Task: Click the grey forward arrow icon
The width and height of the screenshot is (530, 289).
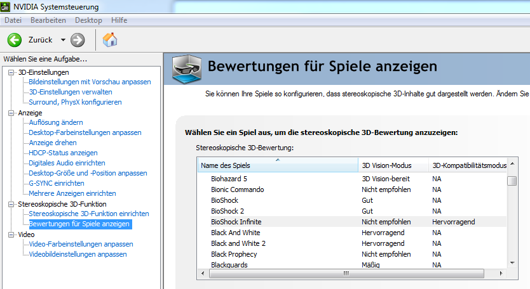Action: pos(78,40)
